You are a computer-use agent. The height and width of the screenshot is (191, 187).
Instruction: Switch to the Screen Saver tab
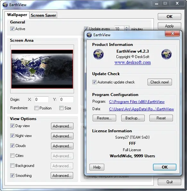tap(43, 15)
